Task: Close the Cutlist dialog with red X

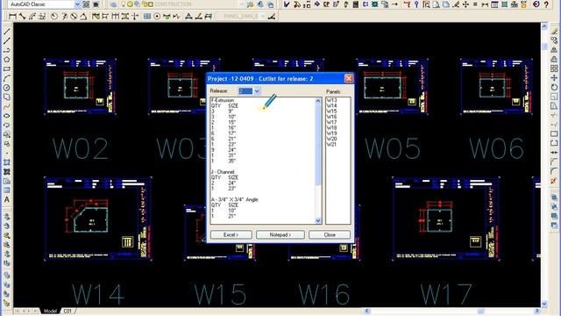Action: [x=349, y=78]
